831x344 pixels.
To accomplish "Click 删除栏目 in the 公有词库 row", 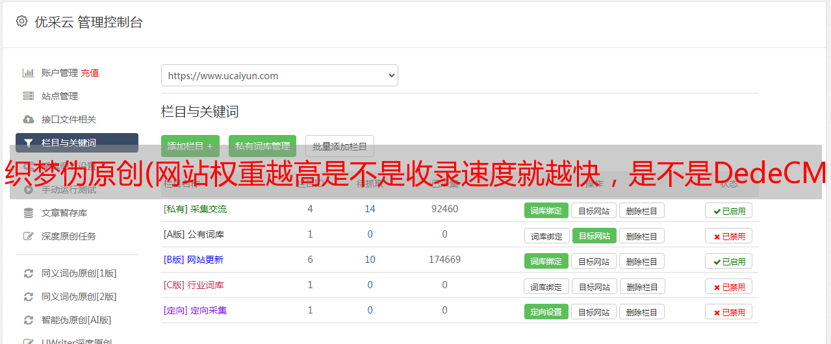I will pyautogui.click(x=642, y=236).
